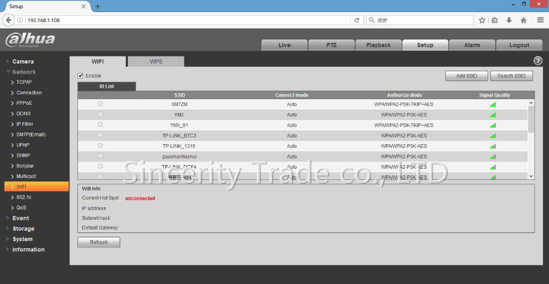Click the browser address bar
This screenshot has width=549, height=284.
click(x=187, y=20)
